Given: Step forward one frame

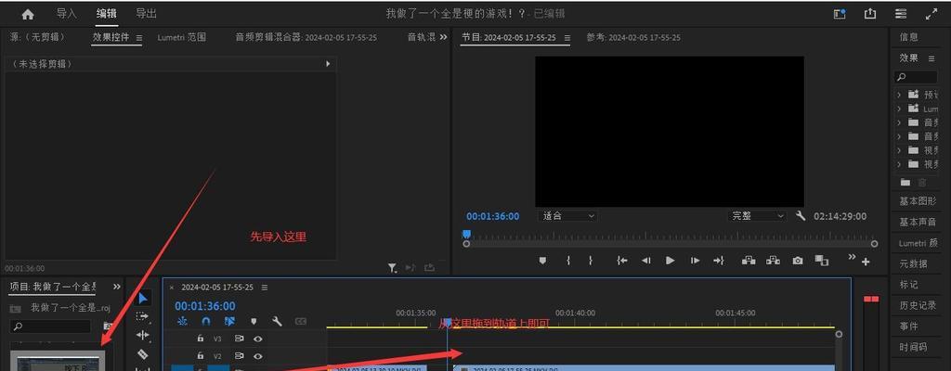Looking at the screenshot, I should (x=695, y=261).
